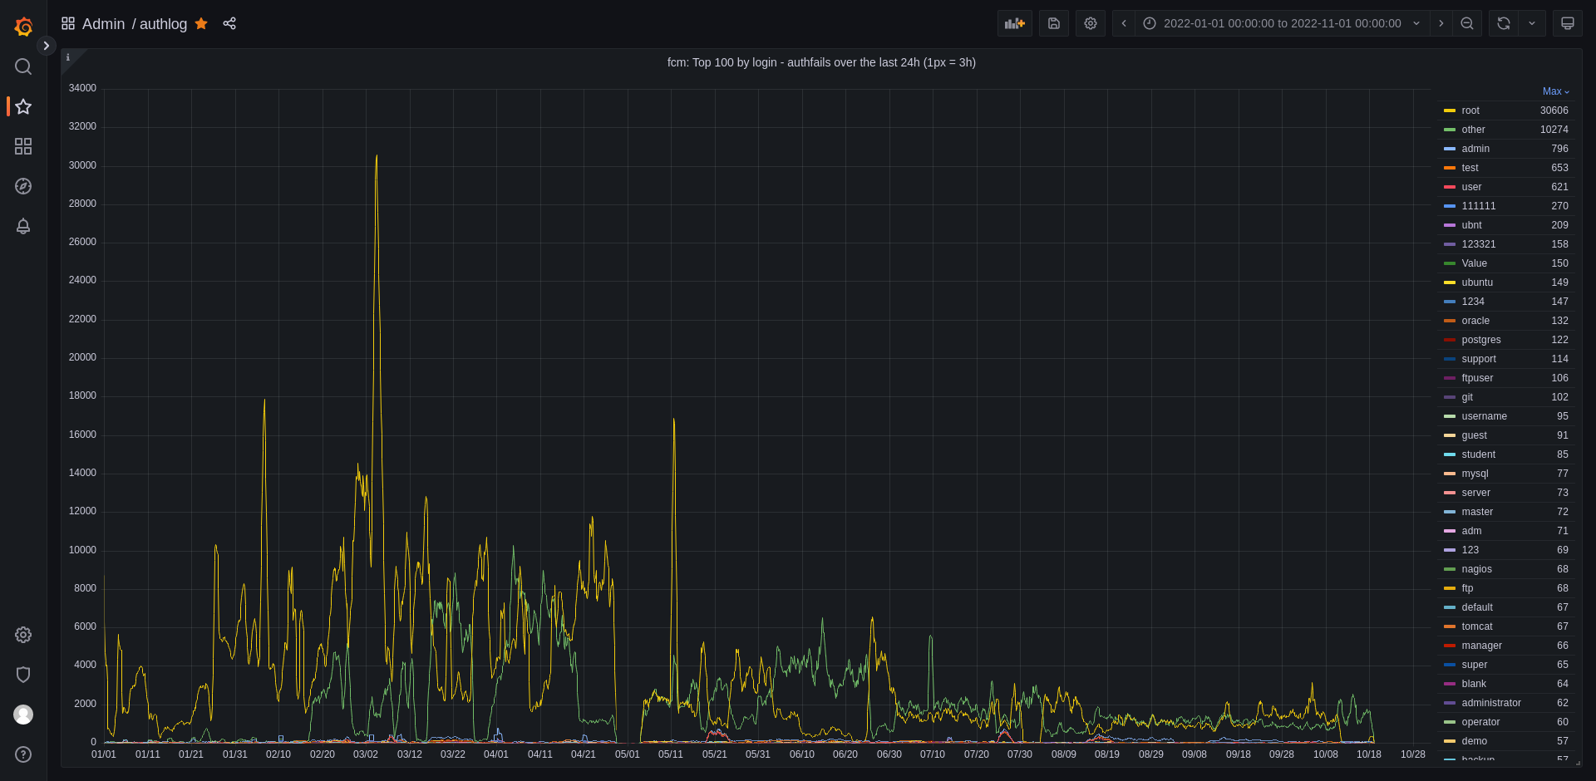Toggle the admin series visibility in legend
This screenshot has height=781, width=1596.
1475,149
